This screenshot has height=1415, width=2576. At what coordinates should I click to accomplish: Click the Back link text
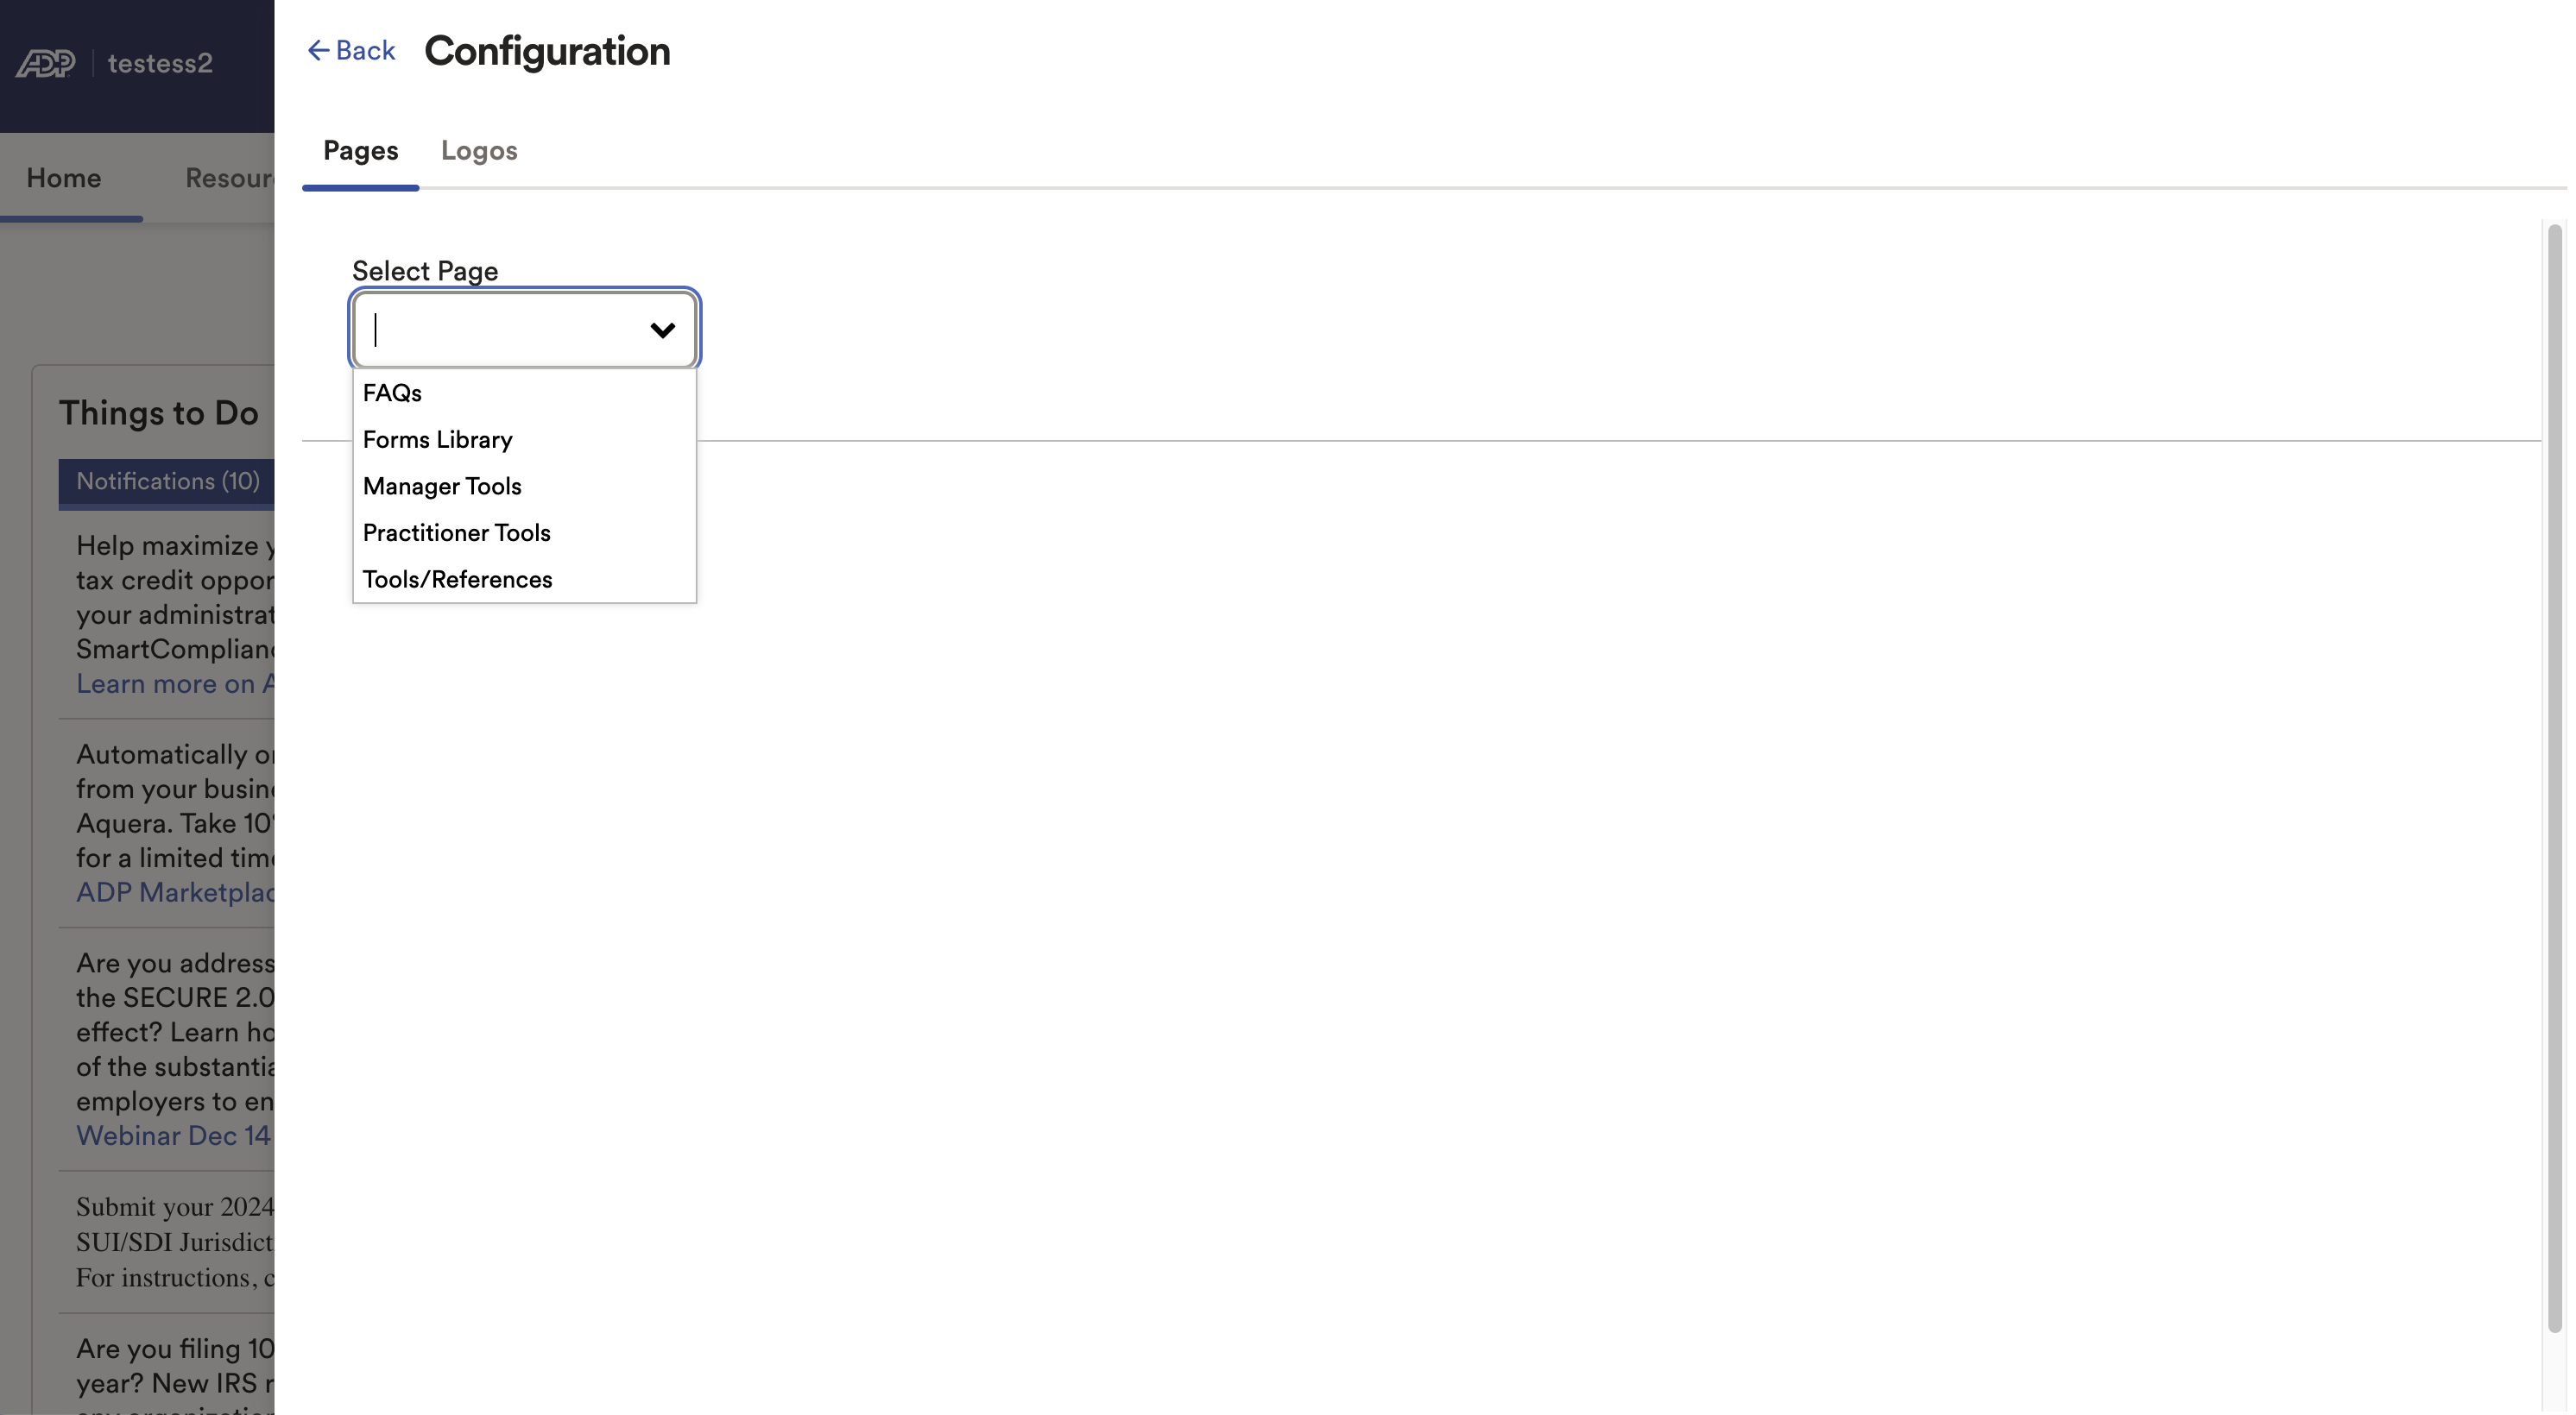[x=365, y=50]
